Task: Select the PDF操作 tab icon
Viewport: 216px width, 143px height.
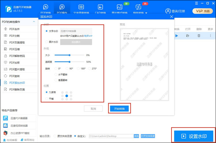Action: [62, 7]
